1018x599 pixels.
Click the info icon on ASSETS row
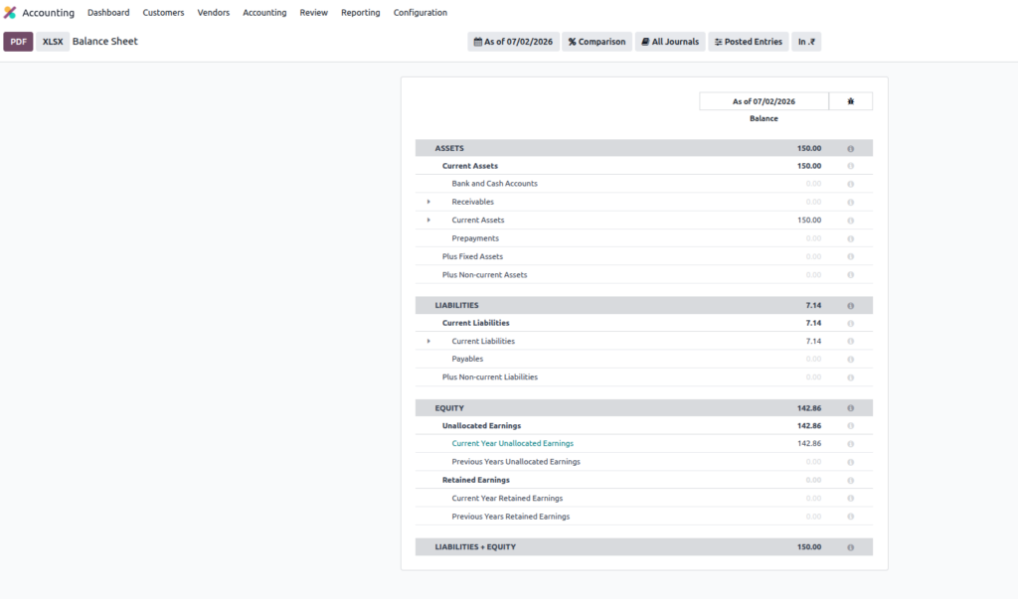click(x=851, y=149)
